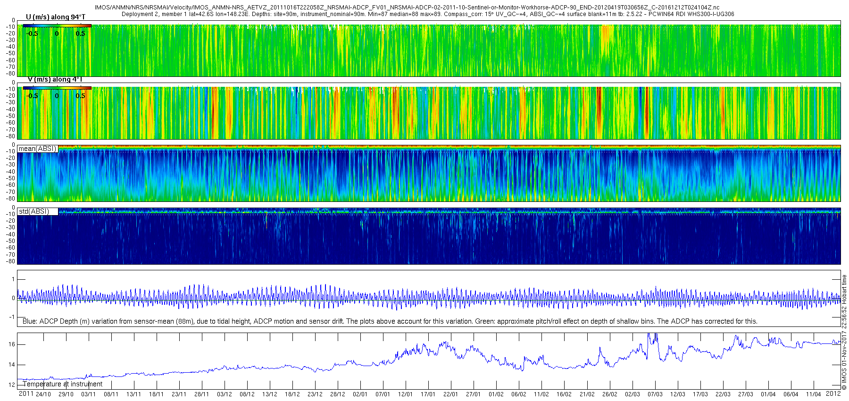Click the U velocity colorbar
849x401 pixels.
[57, 26]
